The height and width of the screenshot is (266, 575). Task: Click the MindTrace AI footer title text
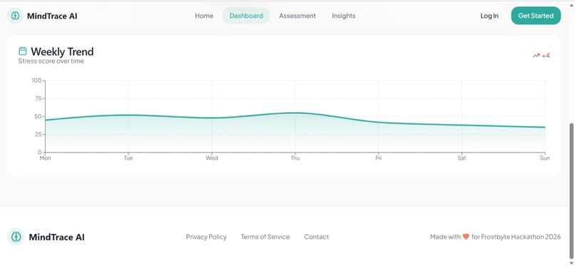pos(56,237)
